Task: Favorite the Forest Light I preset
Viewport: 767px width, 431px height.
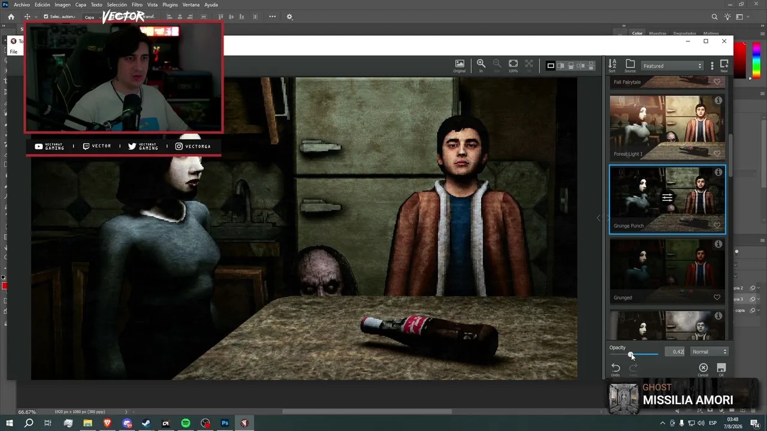Action: pos(717,153)
